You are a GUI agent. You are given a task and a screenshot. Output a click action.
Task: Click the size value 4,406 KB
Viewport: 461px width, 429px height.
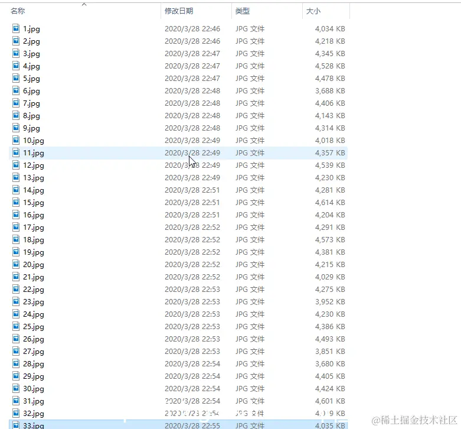pyautogui.click(x=330, y=103)
